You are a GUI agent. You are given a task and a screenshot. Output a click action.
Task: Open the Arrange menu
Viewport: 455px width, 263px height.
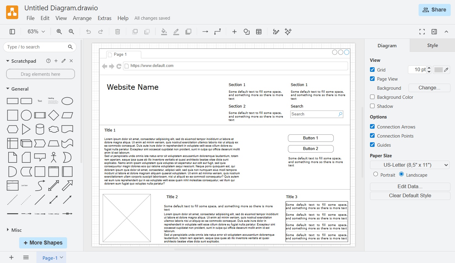[82, 18]
